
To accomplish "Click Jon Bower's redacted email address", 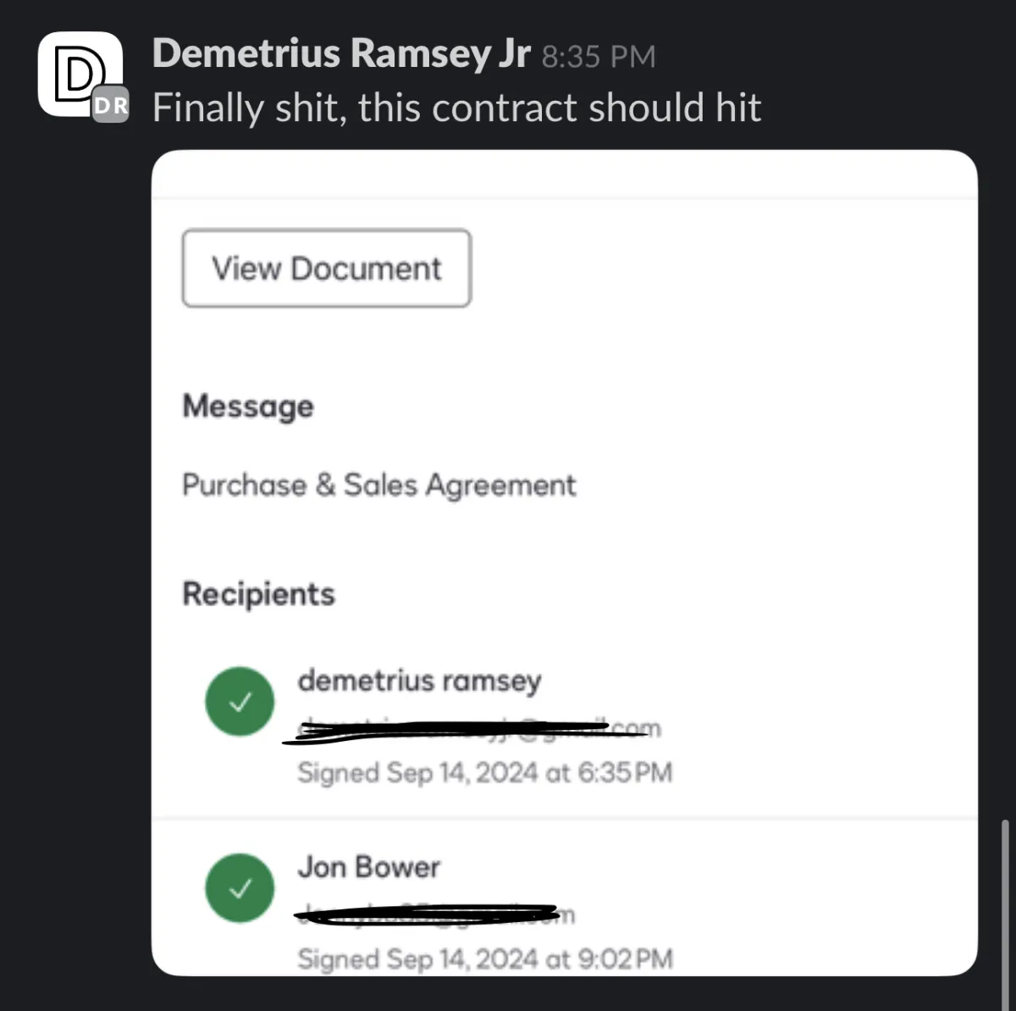I will pos(432,914).
